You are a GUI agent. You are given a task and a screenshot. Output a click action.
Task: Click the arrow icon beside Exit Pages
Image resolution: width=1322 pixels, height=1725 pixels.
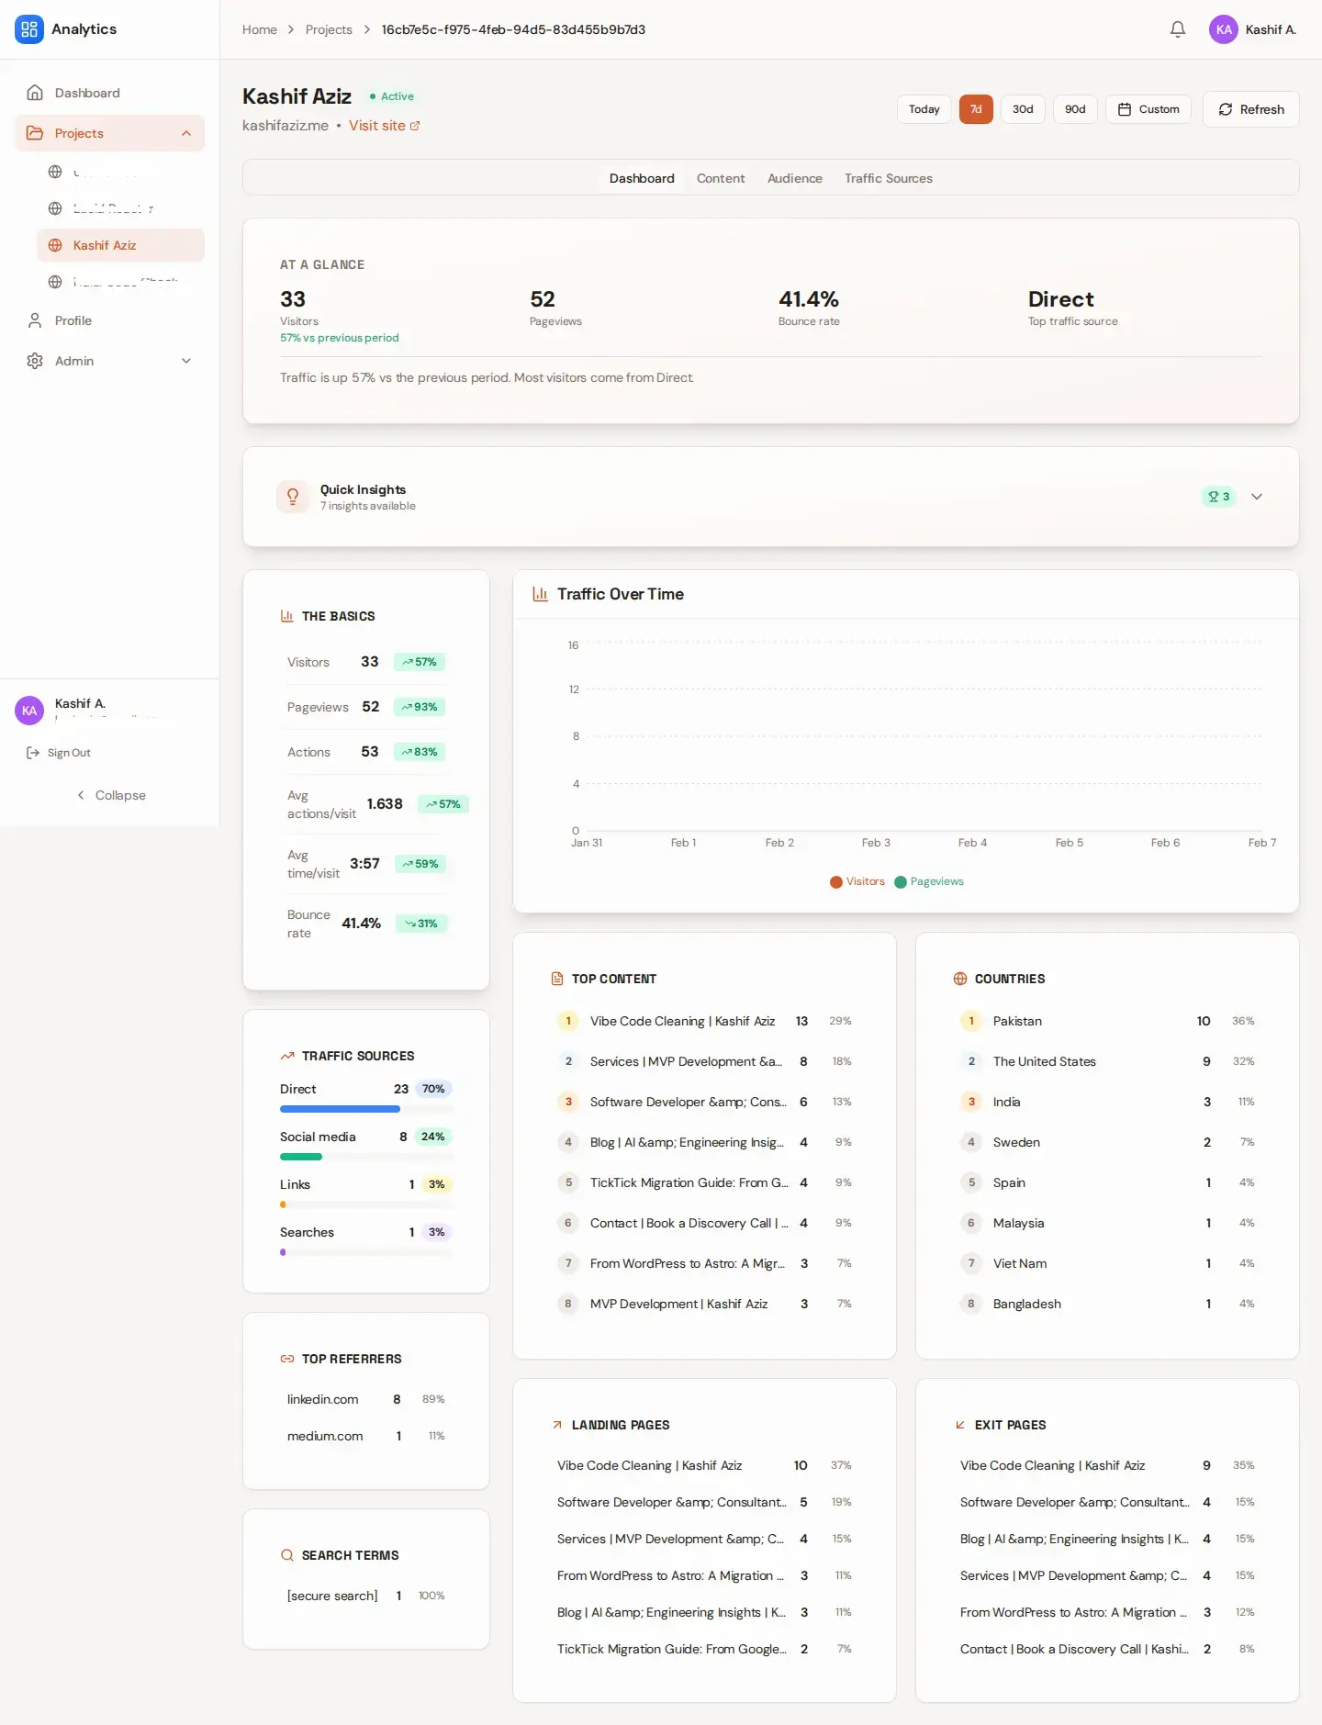point(960,1425)
